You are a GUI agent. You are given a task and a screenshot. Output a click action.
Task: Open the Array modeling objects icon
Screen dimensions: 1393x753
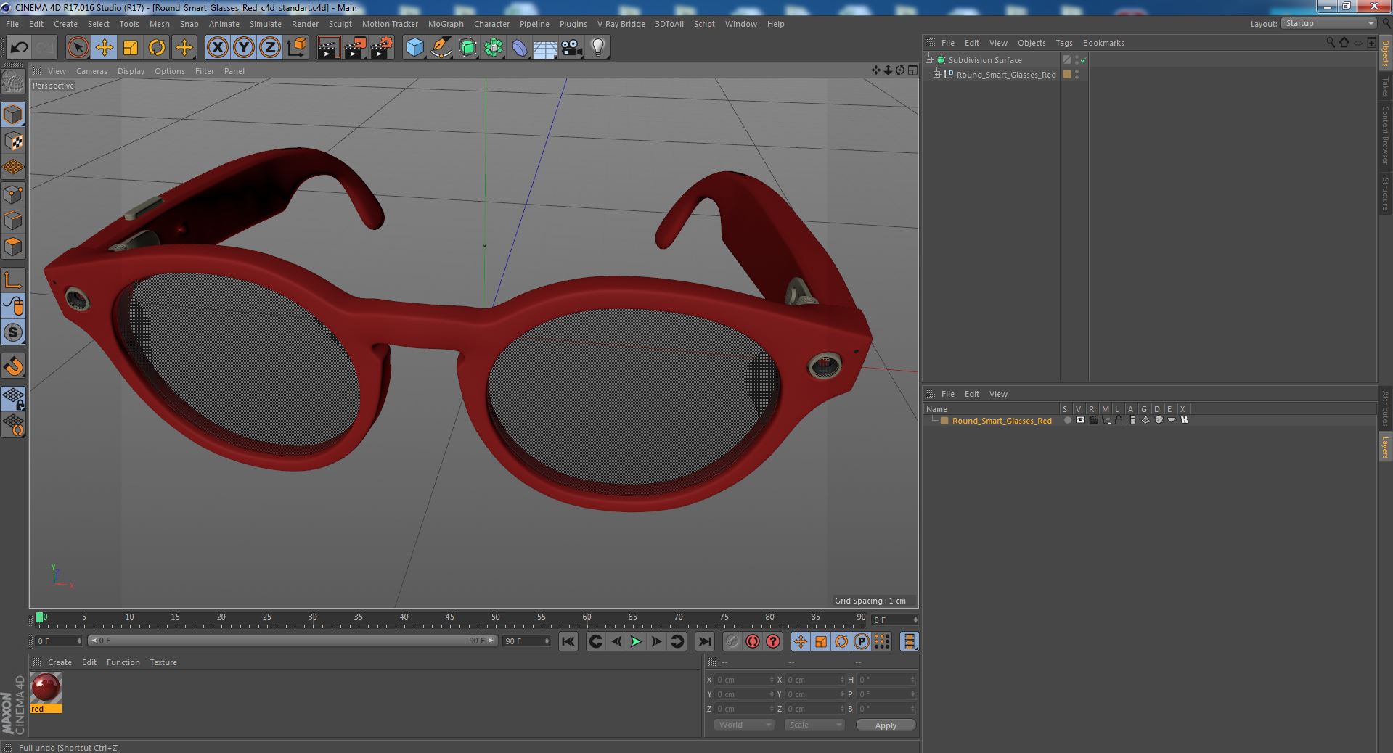pyautogui.click(x=494, y=48)
